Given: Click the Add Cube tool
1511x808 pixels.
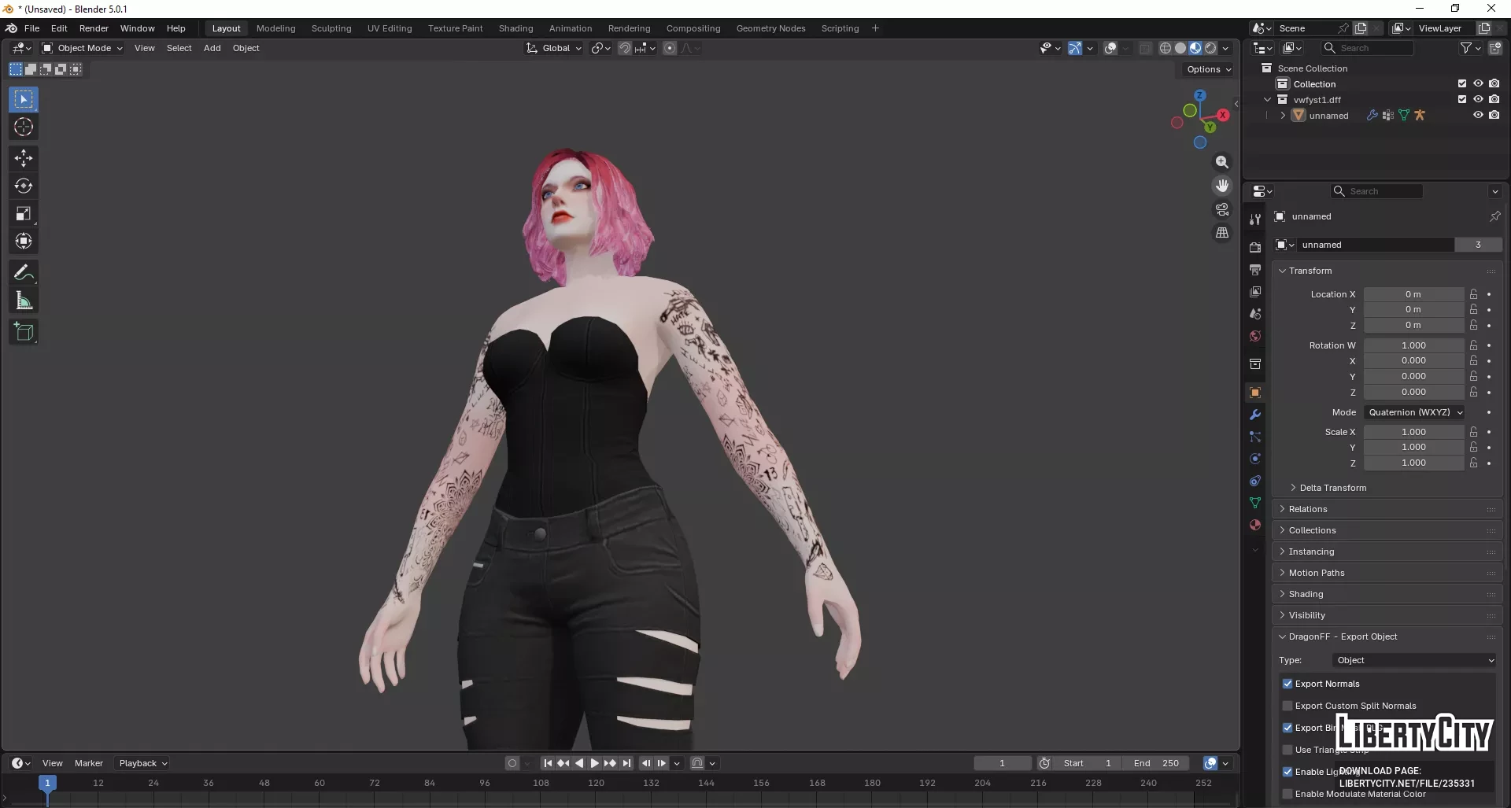Looking at the screenshot, I should pos(24,332).
